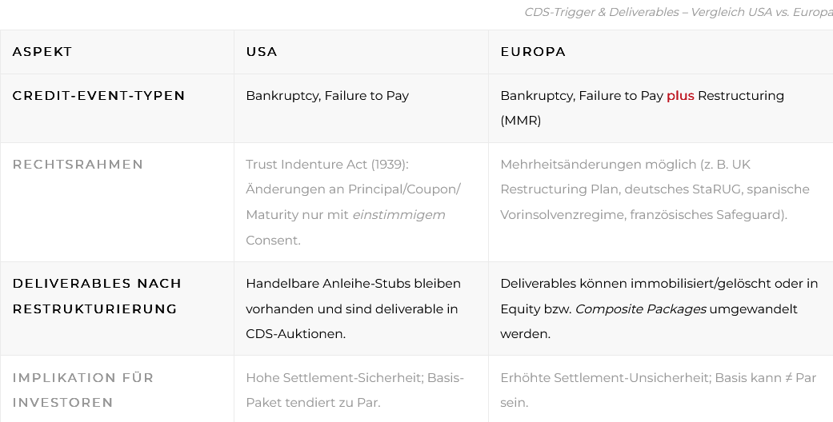
Task: Click the red word 'plus'
Action: pos(680,96)
